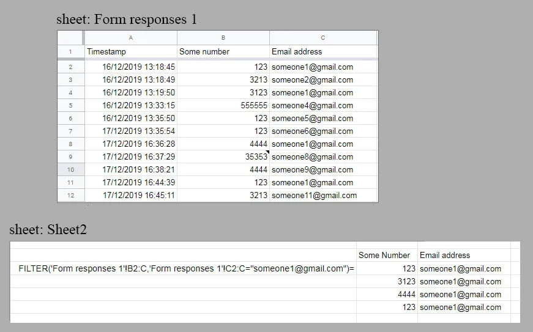Select the someone5@gmail.com cell

click(323, 118)
